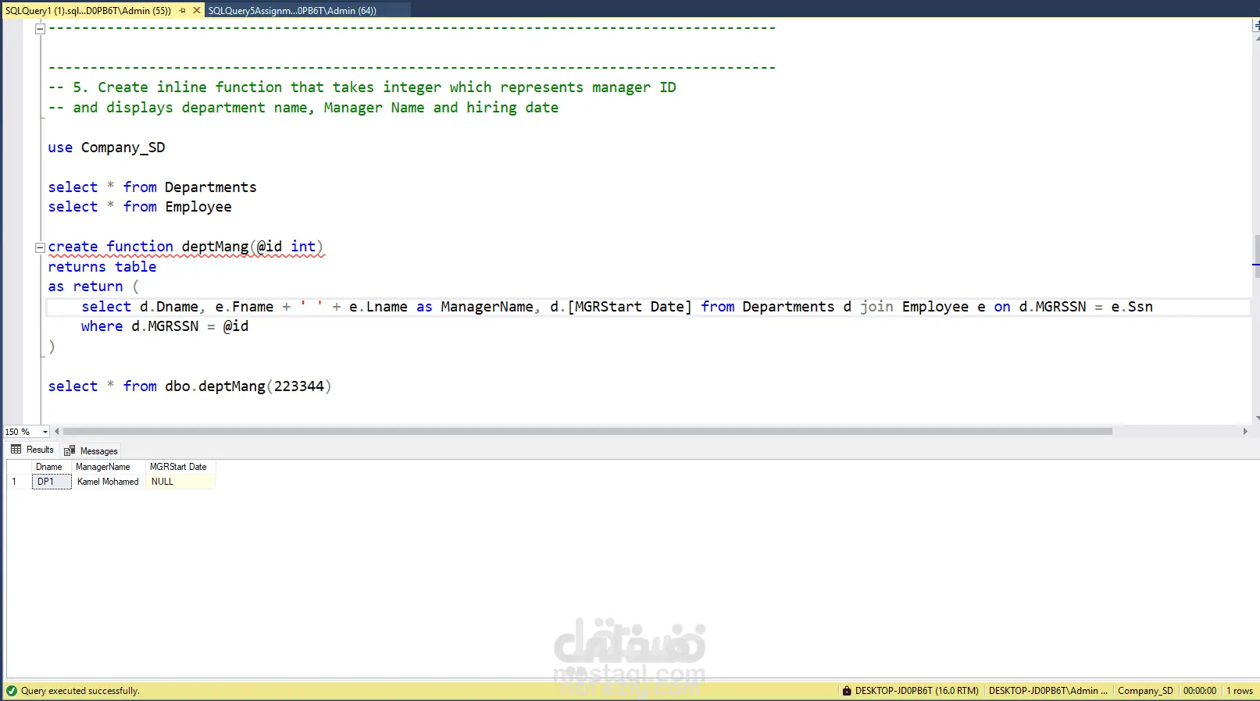Click 'Query executed successfully.' status text
Viewport: 1260px width, 701px height.
80,691
